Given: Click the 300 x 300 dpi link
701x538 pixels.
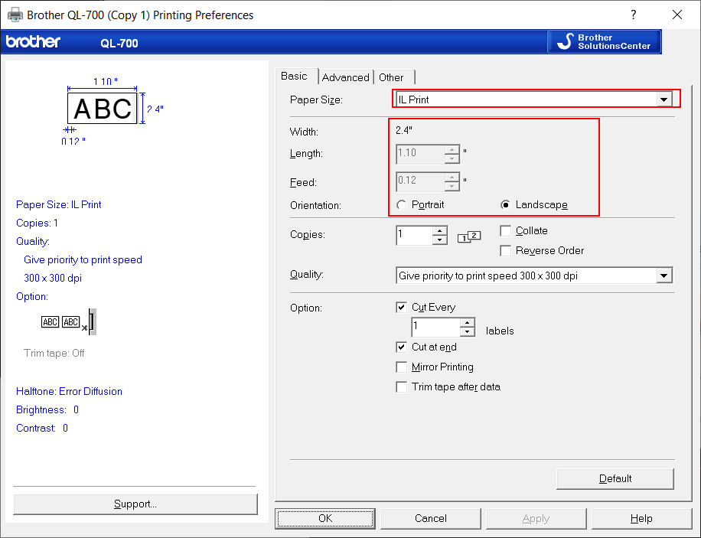Looking at the screenshot, I should (x=52, y=278).
